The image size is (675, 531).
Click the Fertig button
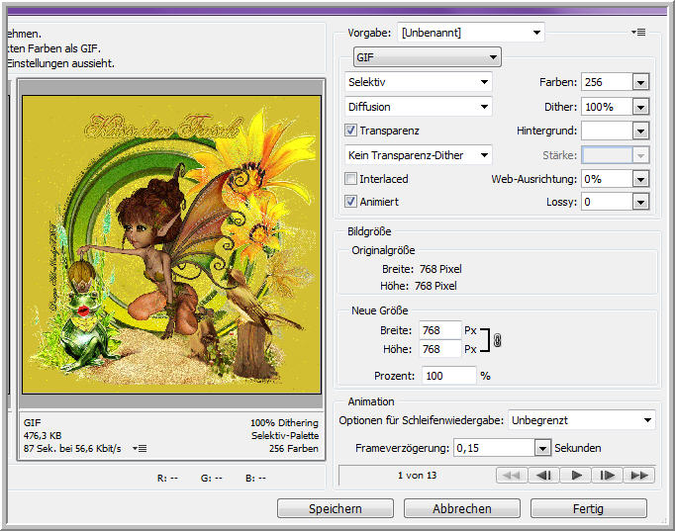point(589,508)
